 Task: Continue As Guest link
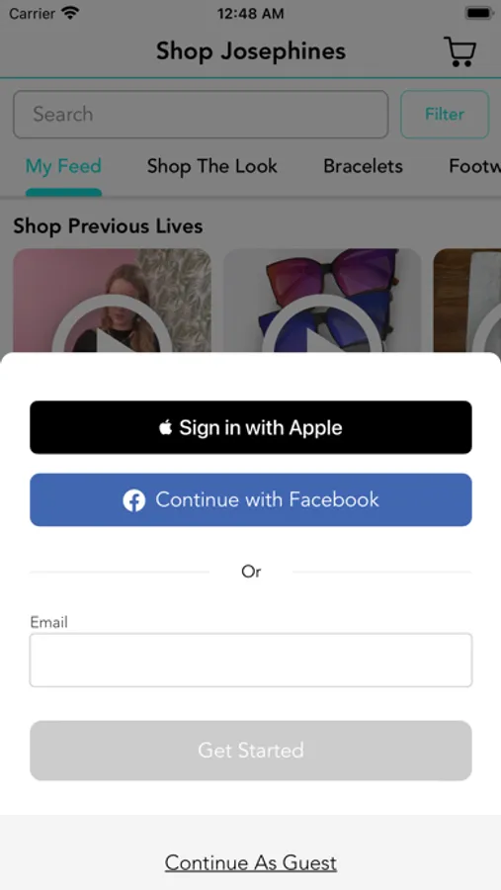tap(251, 862)
